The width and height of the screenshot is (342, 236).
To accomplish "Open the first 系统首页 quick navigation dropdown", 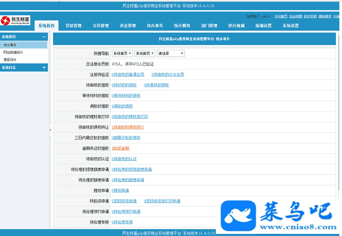I will coord(122,54).
